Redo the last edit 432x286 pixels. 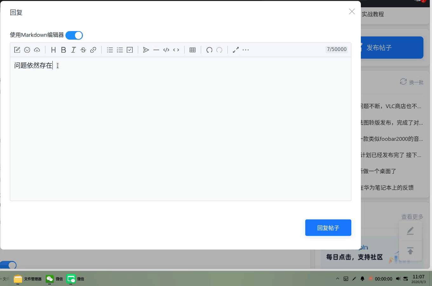click(x=219, y=50)
